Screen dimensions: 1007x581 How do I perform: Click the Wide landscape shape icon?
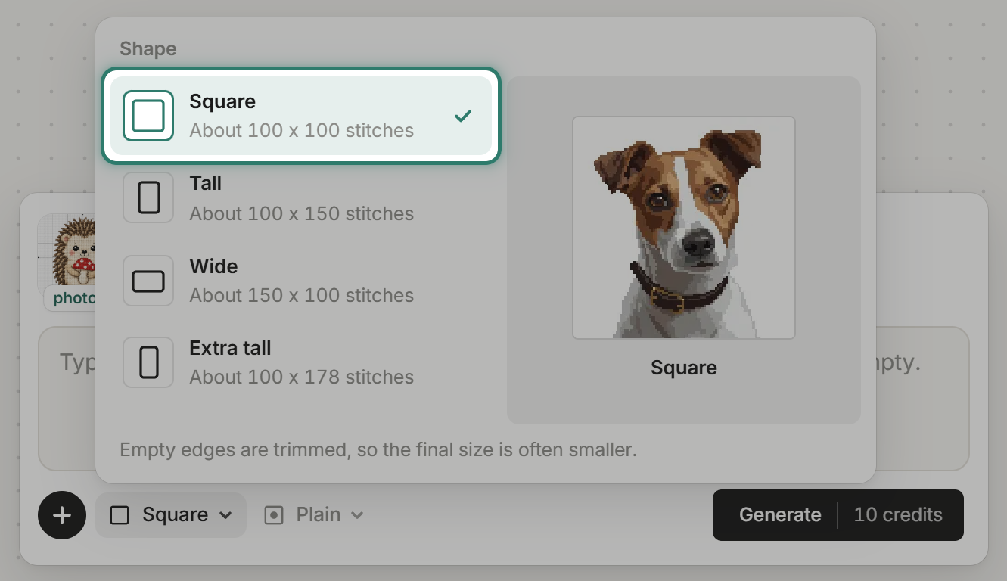click(148, 281)
